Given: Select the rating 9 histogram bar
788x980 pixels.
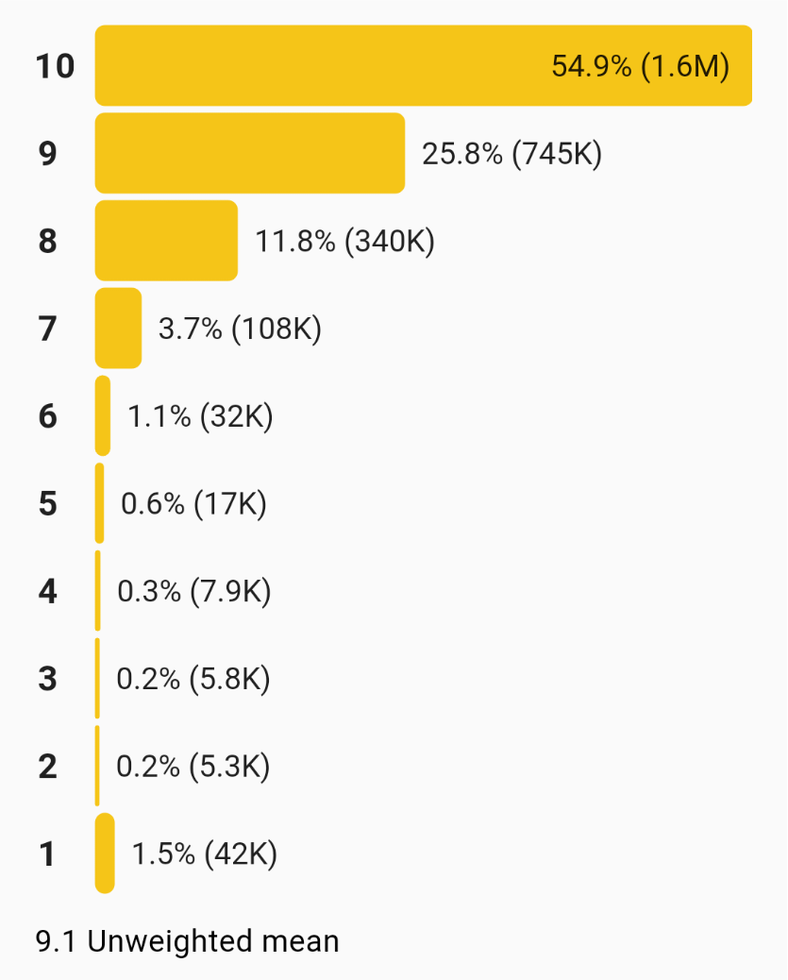Looking at the screenshot, I should point(250,153).
